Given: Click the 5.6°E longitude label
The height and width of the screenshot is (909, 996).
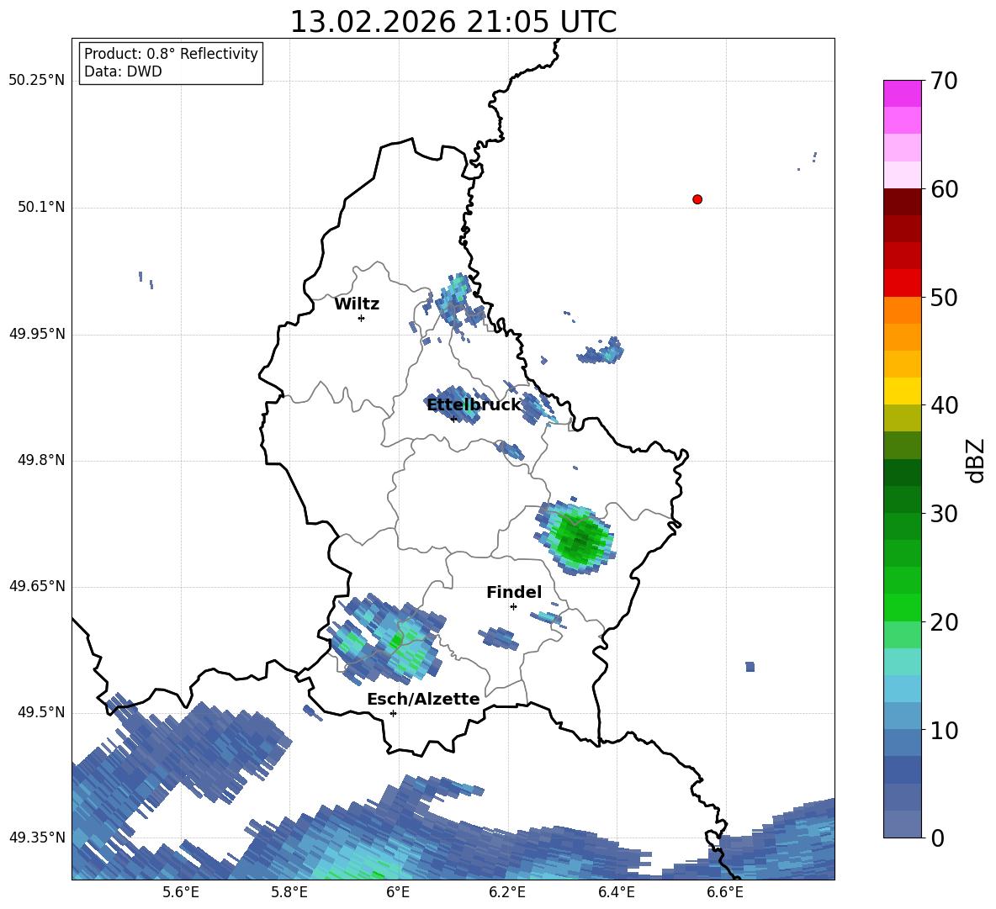Looking at the screenshot, I should tap(181, 892).
